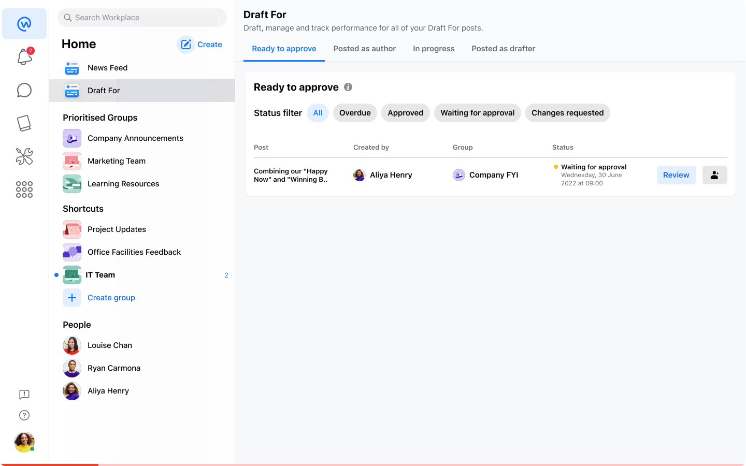This screenshot has height=466, width=746.
Task: Open the Knowledge Library book icon
Action: pyautogui.click(x=24, y=123)
